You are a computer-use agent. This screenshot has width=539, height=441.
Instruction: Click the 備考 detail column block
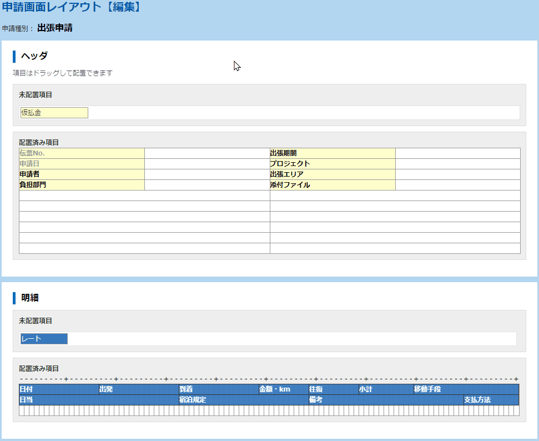[x=386, y=400]
